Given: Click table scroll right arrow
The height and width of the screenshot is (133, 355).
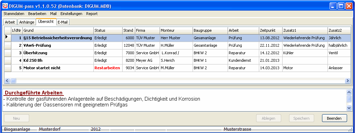Looking at the screenshot, I should pos(347,80).
